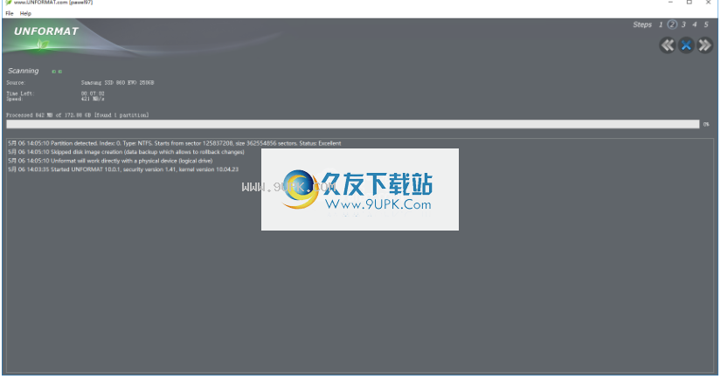
Task: Go back with the double left arrow
Action: point(667,45)
